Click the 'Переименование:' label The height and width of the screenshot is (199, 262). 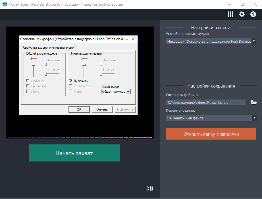(x=180, y=111)
